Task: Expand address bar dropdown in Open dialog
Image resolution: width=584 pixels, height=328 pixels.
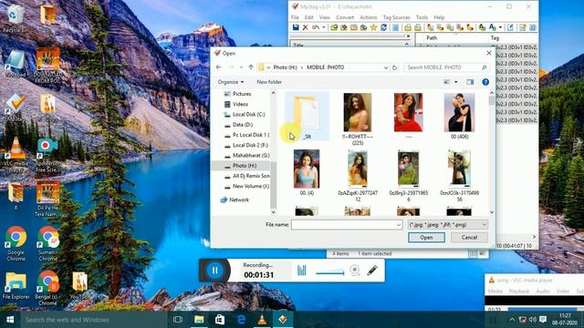Action: click(x=385, y=67)
